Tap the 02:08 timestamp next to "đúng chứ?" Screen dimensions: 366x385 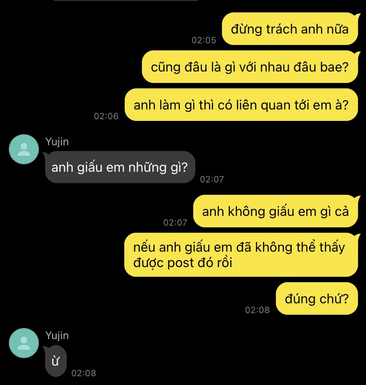point(257,310)
